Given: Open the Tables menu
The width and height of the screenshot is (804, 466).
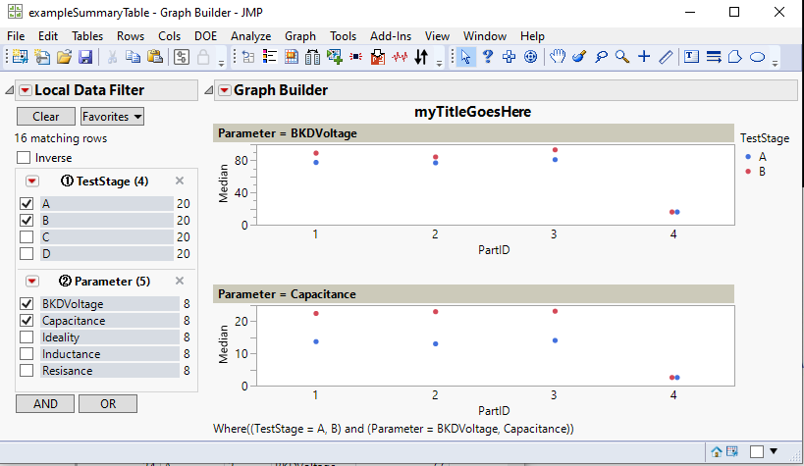Looking at the screenshot, I should (x=87, y=36).
